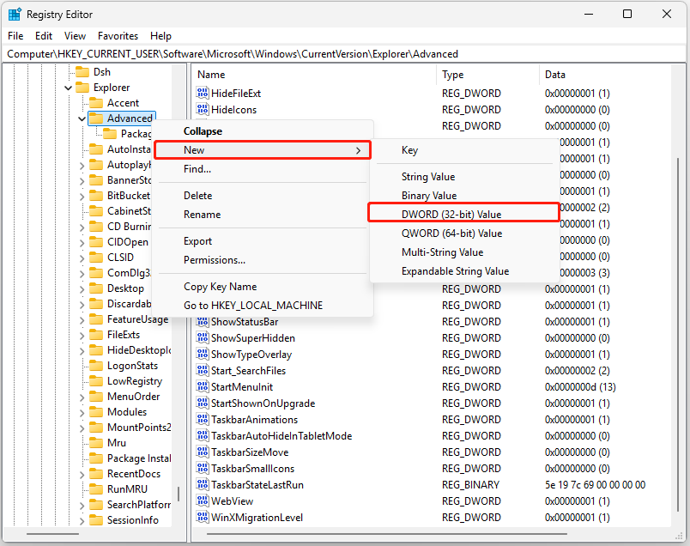
Task: Choose Delete in the context menu
Action: point(263,196)
